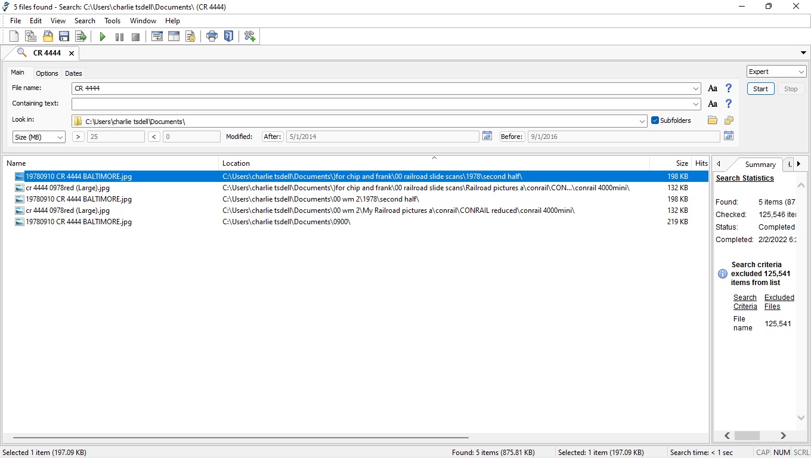Click the Save results floppy disk icon
The image size is (811, 458).
[64, 37]
